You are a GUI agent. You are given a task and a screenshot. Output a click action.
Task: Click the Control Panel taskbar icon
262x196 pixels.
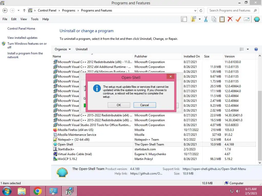tap(53, 191)
